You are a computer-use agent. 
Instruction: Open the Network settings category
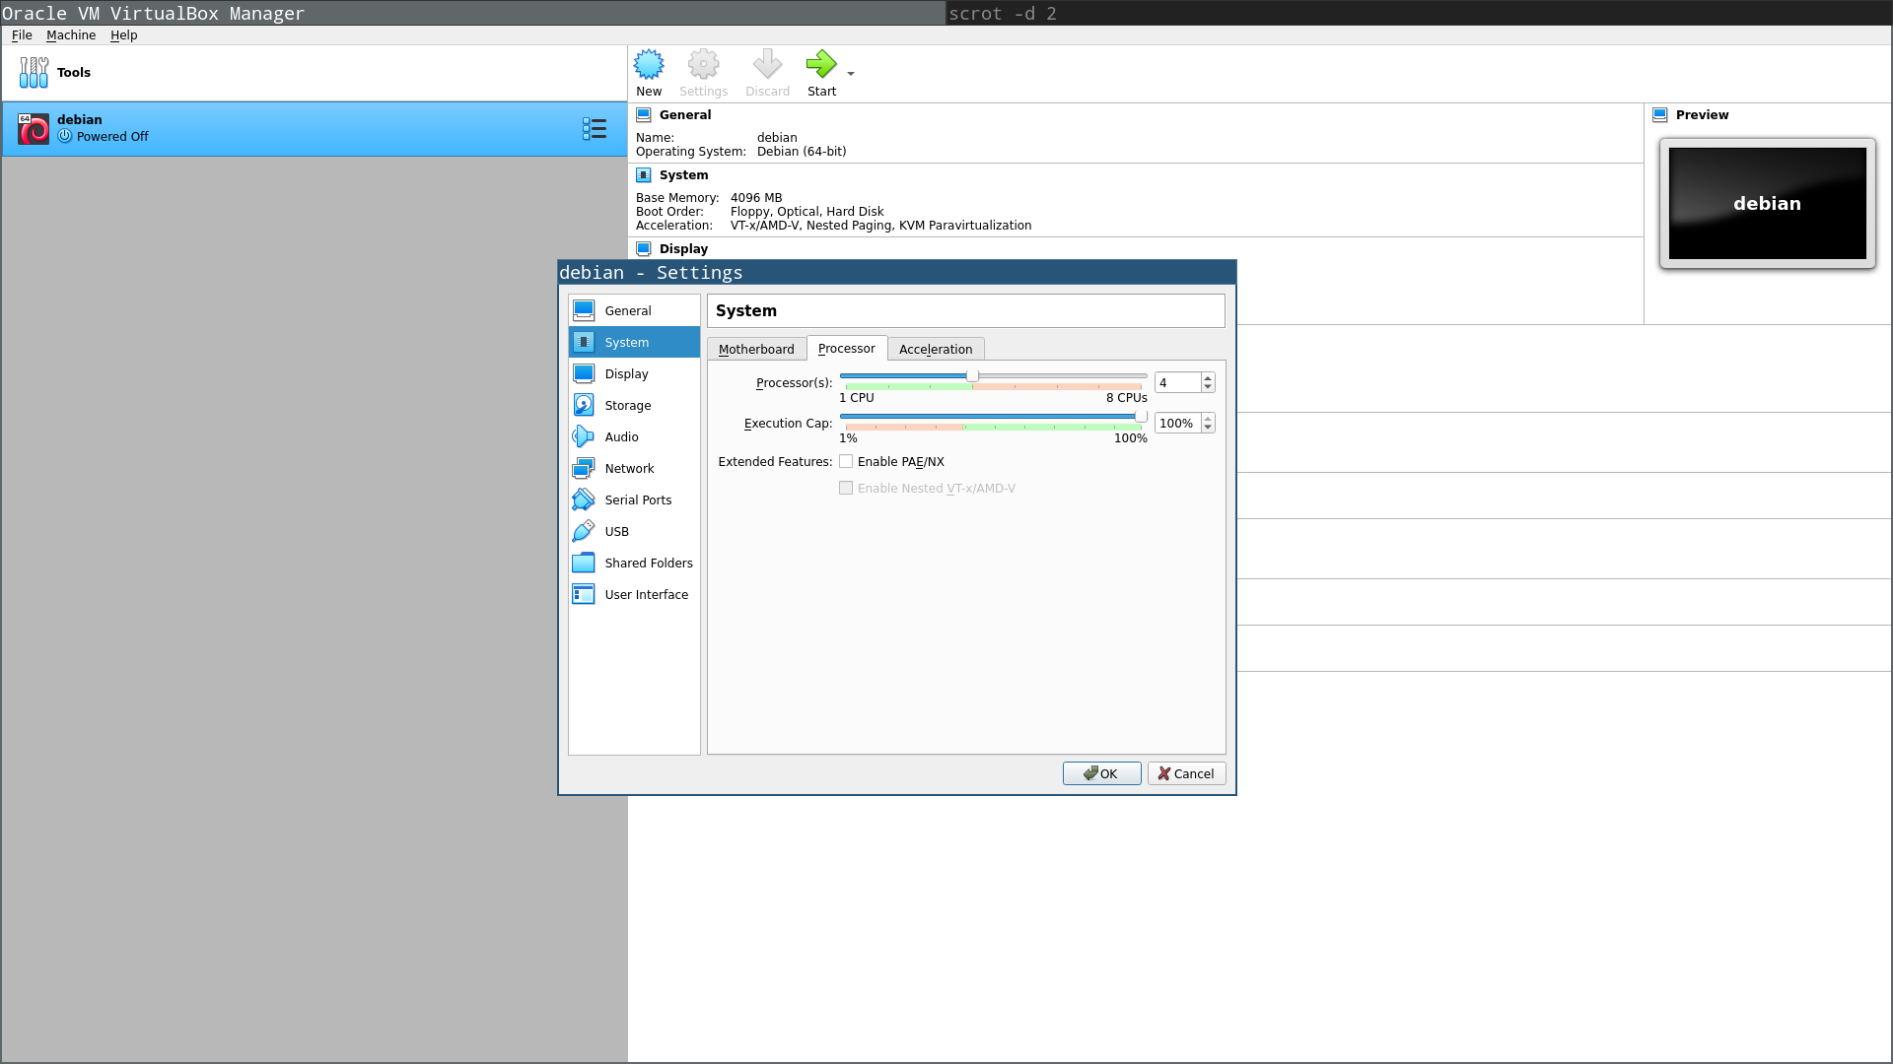[x=634, y=468]
